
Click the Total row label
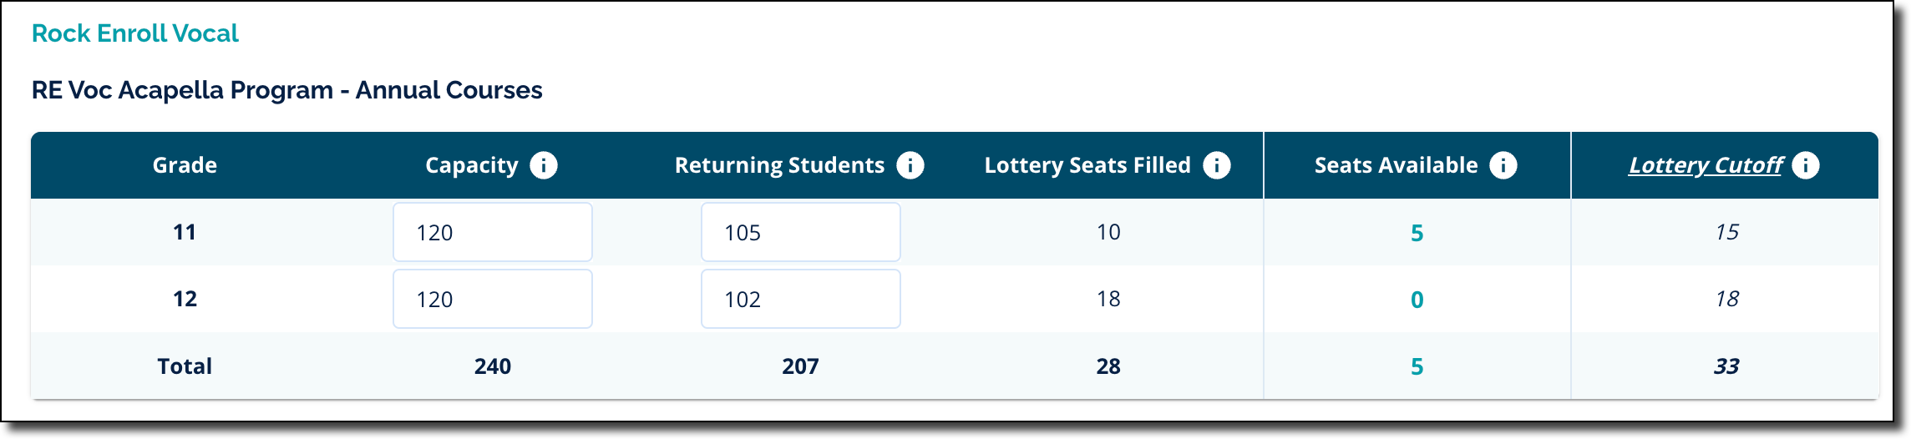pos(185,366)
